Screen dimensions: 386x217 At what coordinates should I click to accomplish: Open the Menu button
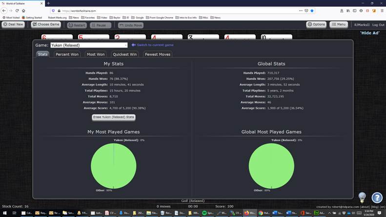[339, 24]
